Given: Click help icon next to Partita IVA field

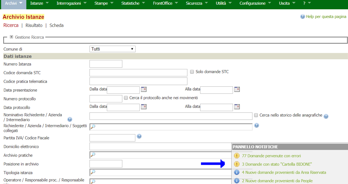Looking at the screenshot, I should pyautogui.click(x=139, y=136).
